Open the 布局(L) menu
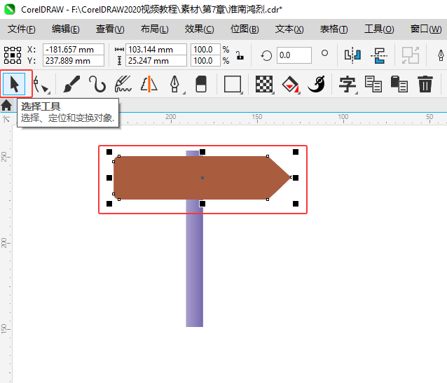The image size is (447, 383). 155,29
